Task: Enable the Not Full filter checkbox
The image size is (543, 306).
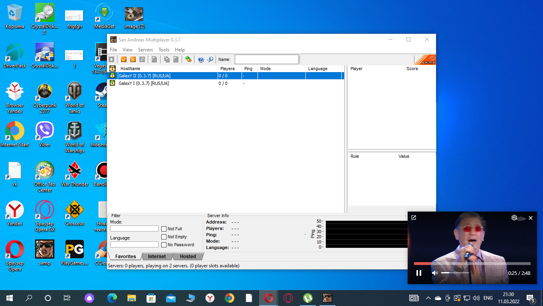Action: tap(164, 229)
